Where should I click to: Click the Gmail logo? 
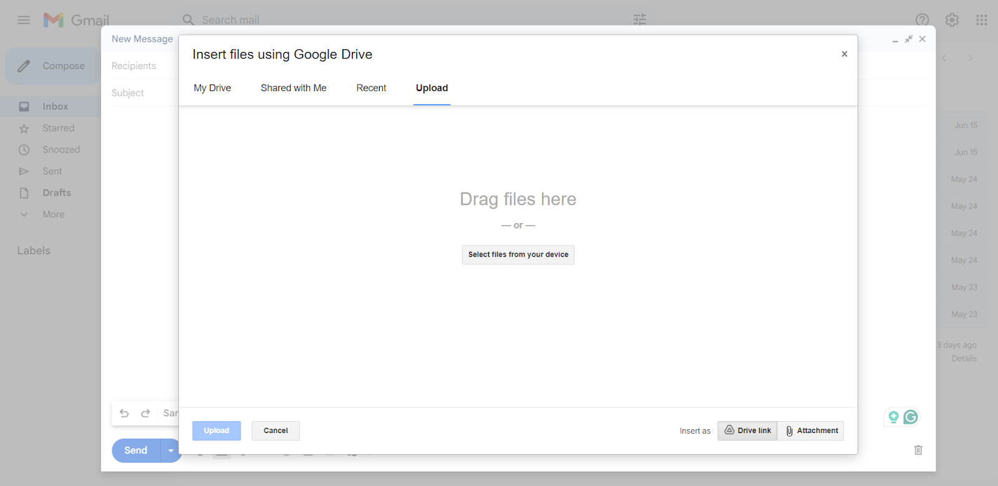click(76, 20)
